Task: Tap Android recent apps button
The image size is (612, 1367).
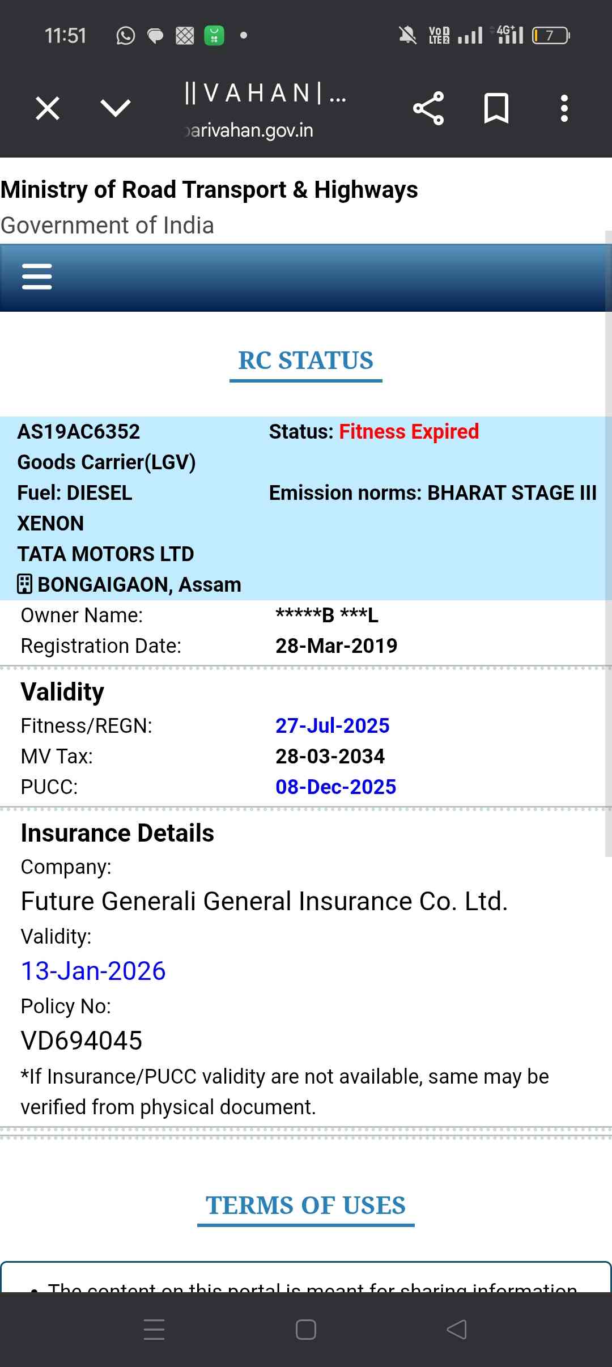Action: click(154, 1329)
